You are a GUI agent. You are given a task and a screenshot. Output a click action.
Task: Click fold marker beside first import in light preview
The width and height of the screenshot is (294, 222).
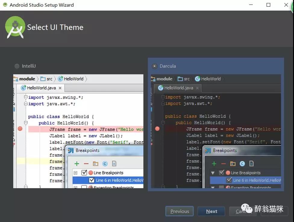[26, 97]
